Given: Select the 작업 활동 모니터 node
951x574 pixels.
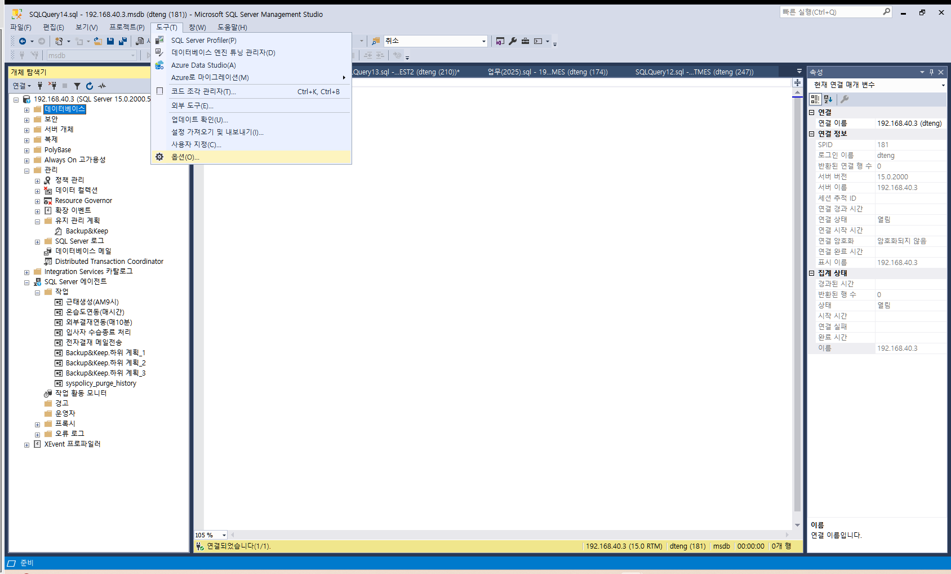Looking at the screenshot, I should [81, 394].
